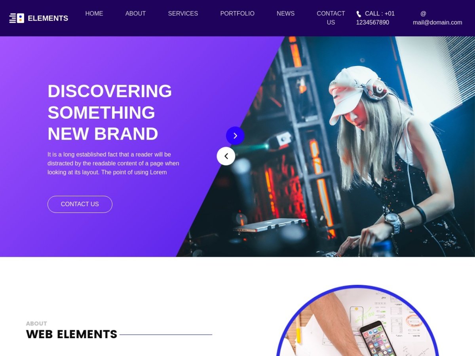Click the ELEMENTS brand name text
This screenshot has width=475, height=356.
[x=48, y=18]
